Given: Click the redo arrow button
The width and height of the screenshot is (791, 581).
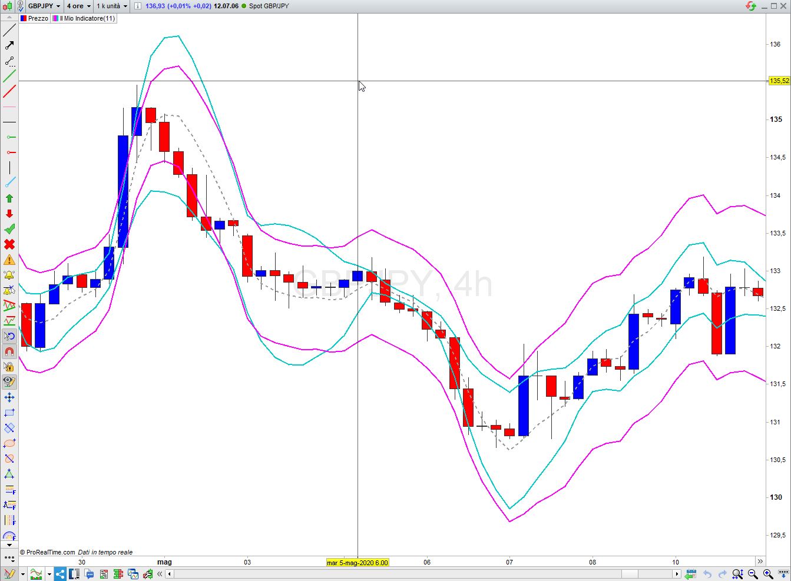Looking at the screenshot, I should click(722, 574).
